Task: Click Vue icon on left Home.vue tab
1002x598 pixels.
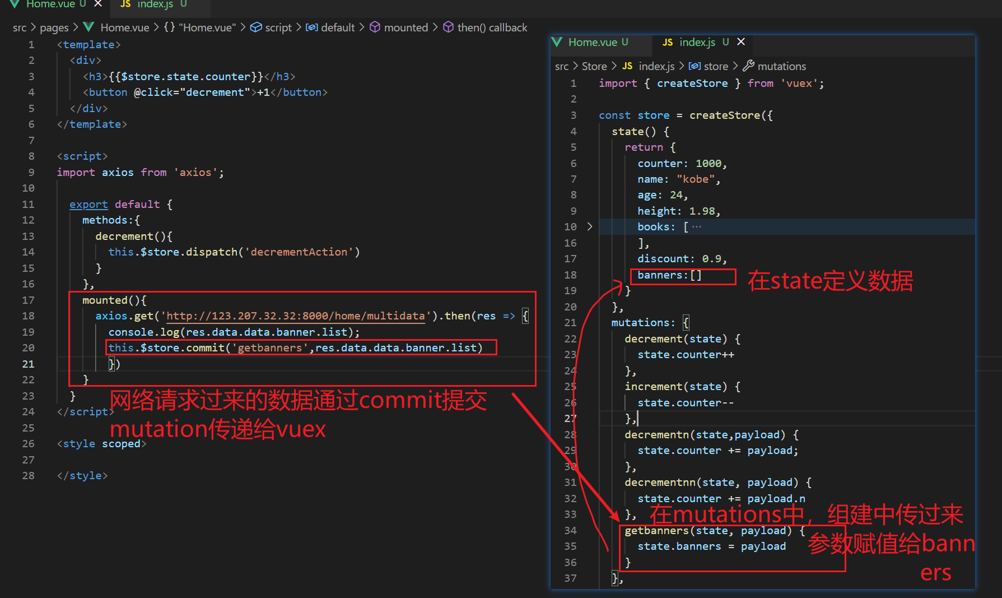Action: pos(16,3)
